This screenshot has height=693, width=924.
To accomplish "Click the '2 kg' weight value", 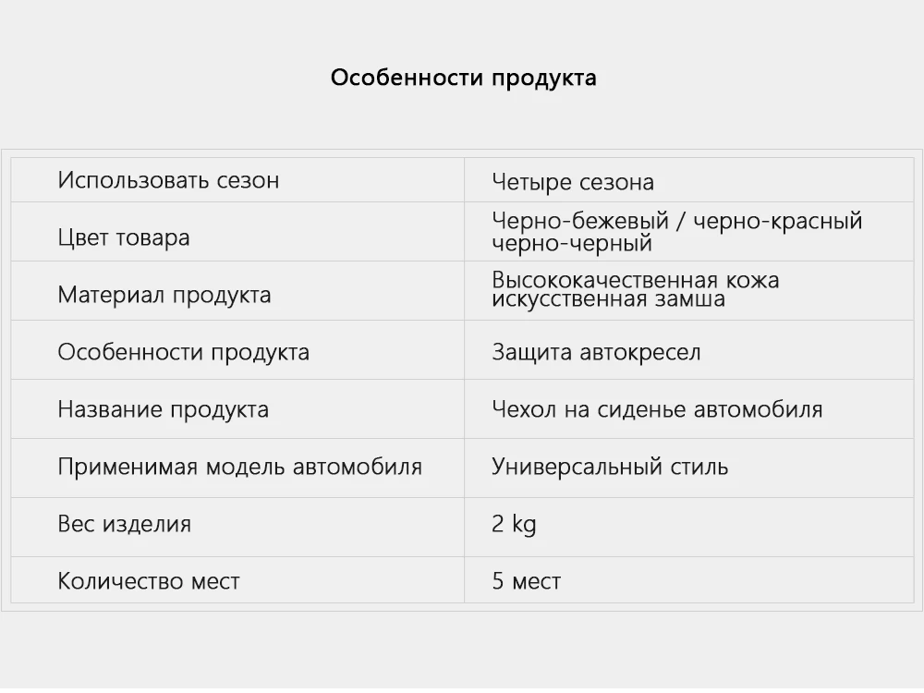I will pyautogui.click(x=514, y=524).
